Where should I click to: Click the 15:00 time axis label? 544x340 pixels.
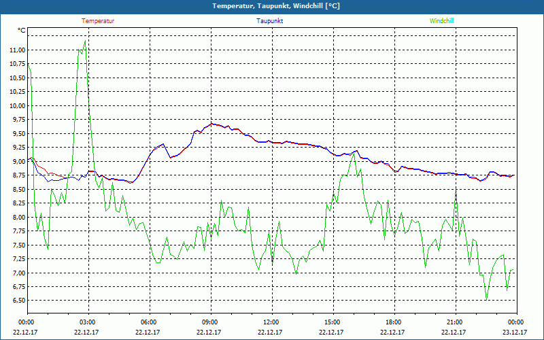pyautogui.click(x=331, y=322)
